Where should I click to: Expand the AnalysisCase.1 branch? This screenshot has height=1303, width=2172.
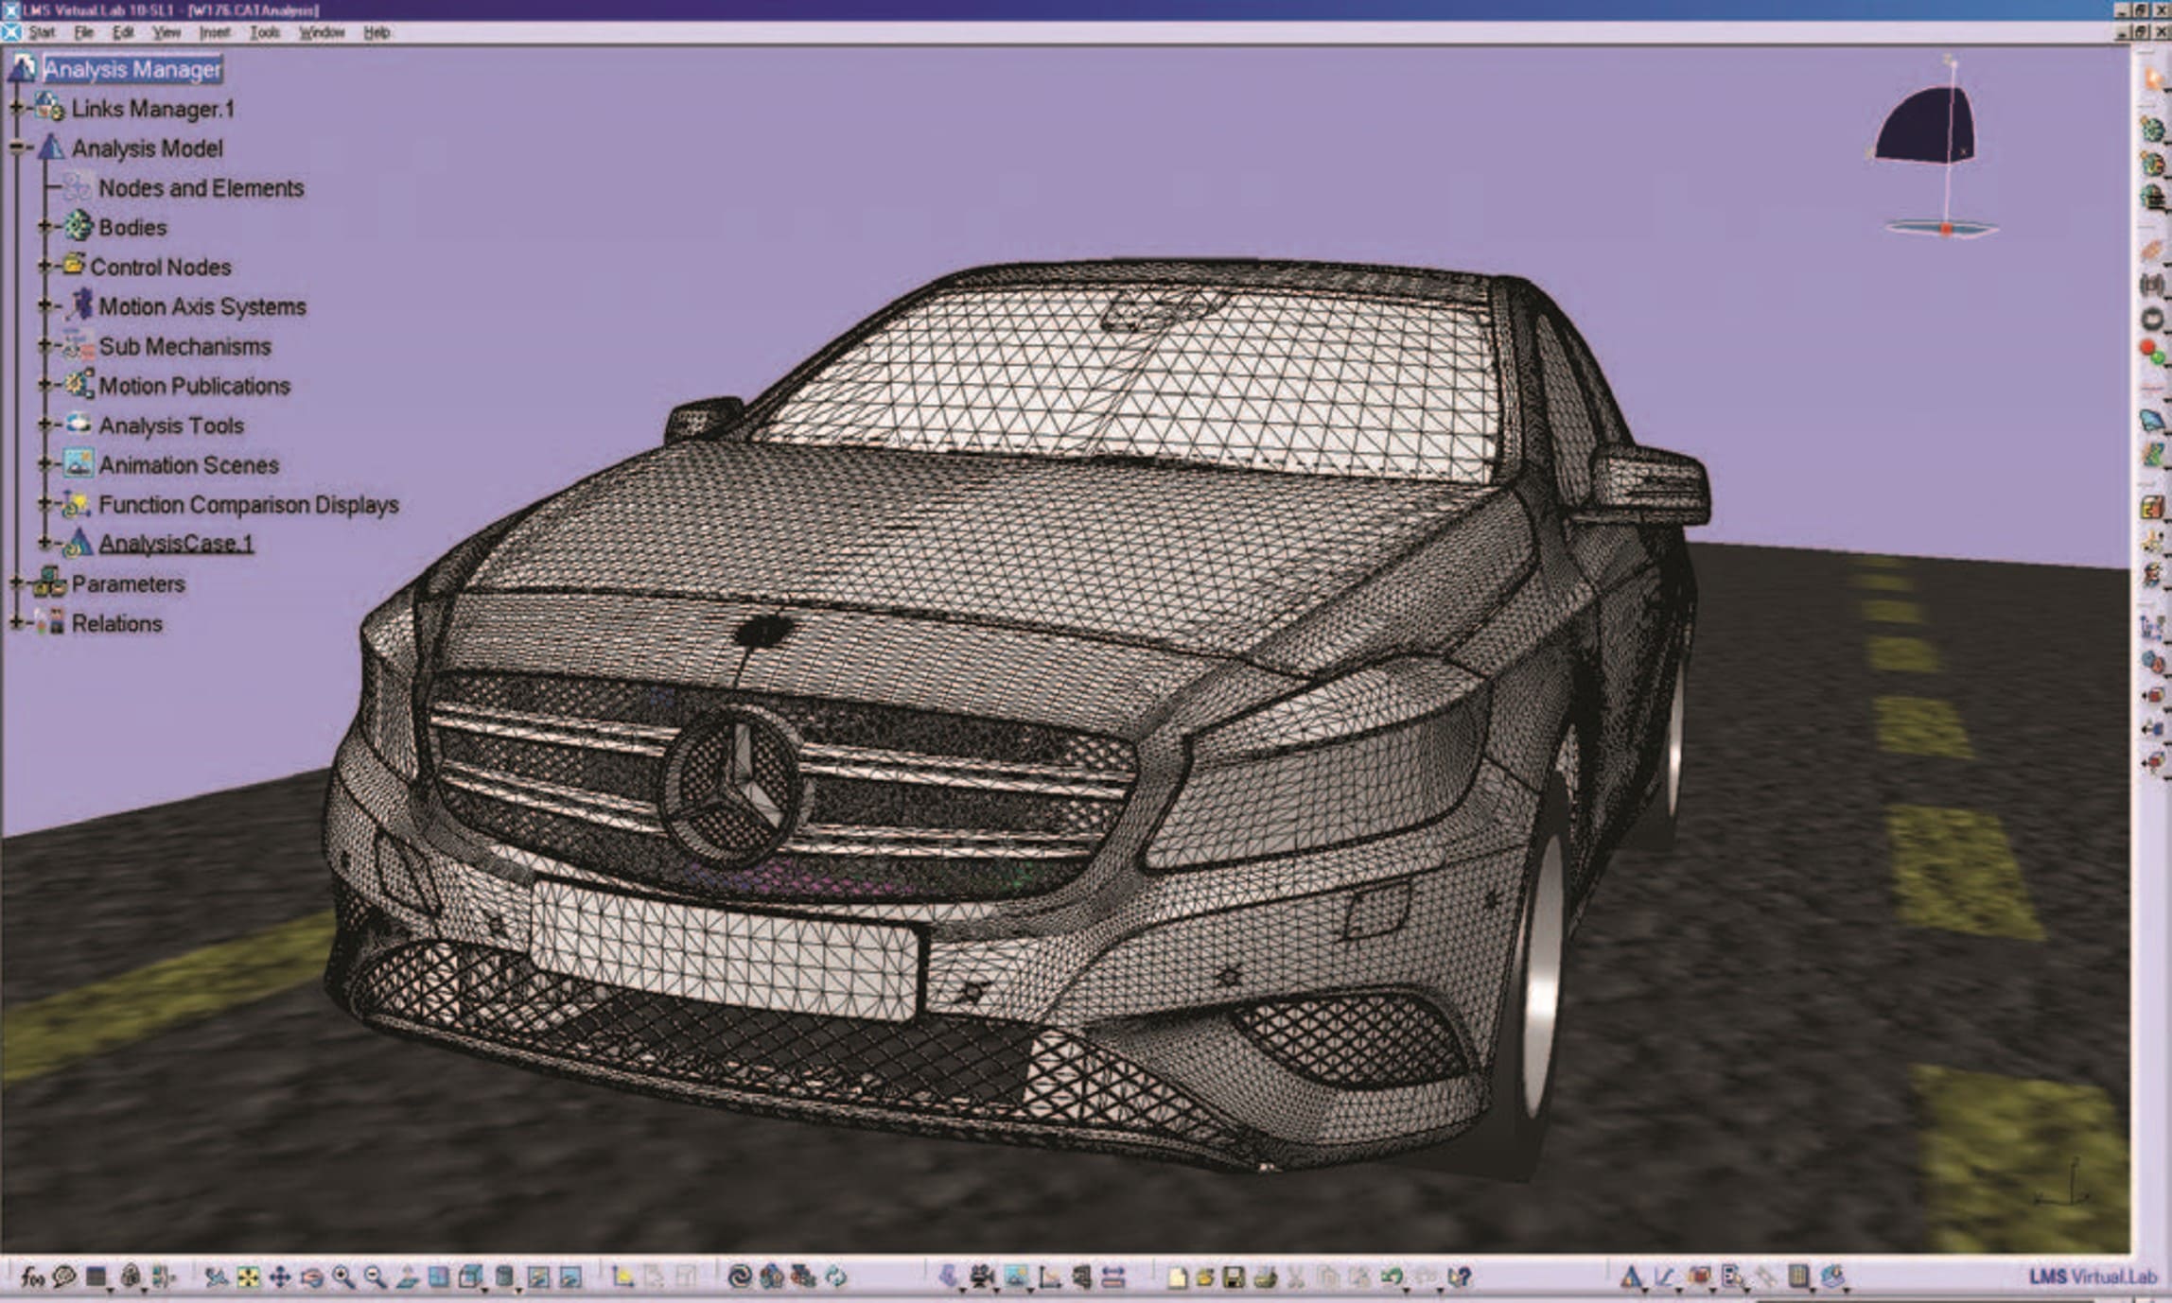(x=44, y=543)
